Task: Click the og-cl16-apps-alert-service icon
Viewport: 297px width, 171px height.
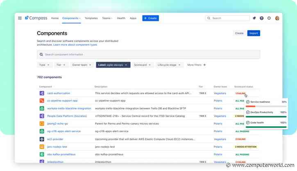Action: tap(42, 131)
